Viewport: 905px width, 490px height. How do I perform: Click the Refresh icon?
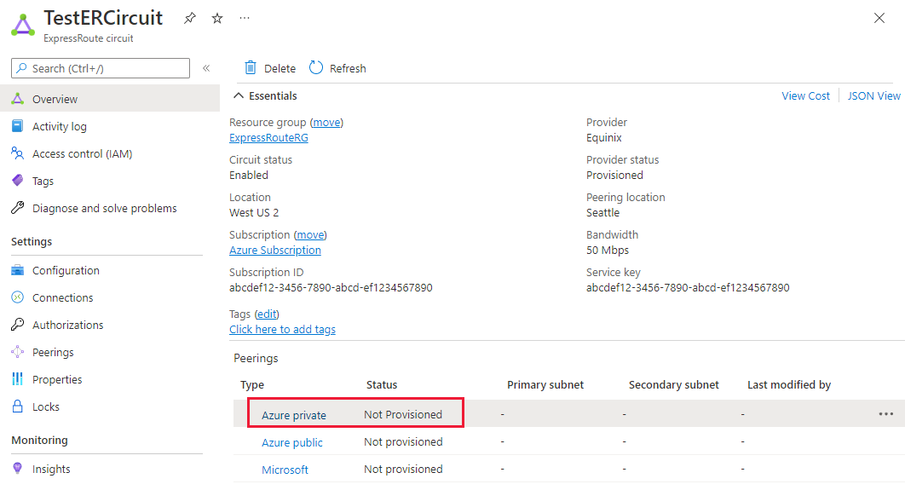tap(316, 68)
